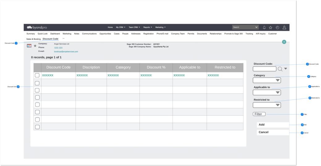This screenshot has width=321, height=166.
Task: Click the Applicable to column header
Action: [190, 68]
